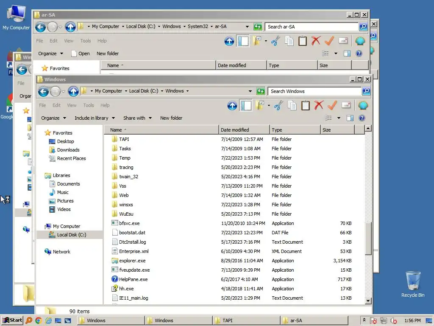Click scrollbar down arrow in file list
This screenshot has width=434, height=326.
point(368,301)
